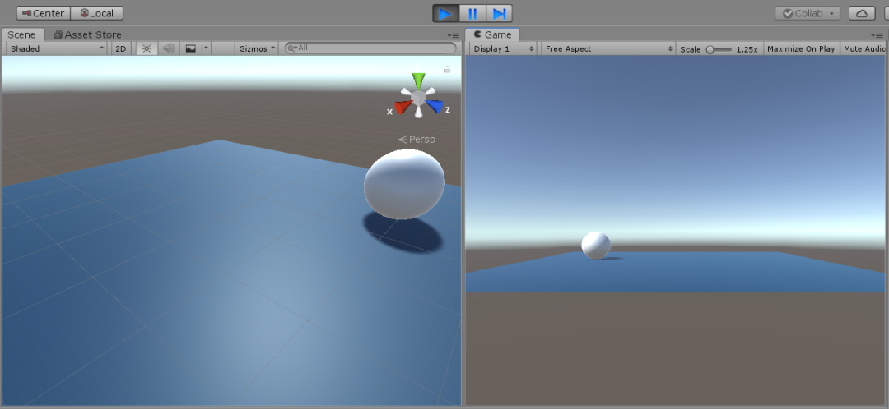Open the Gizmos dropdown

point(257,48)
